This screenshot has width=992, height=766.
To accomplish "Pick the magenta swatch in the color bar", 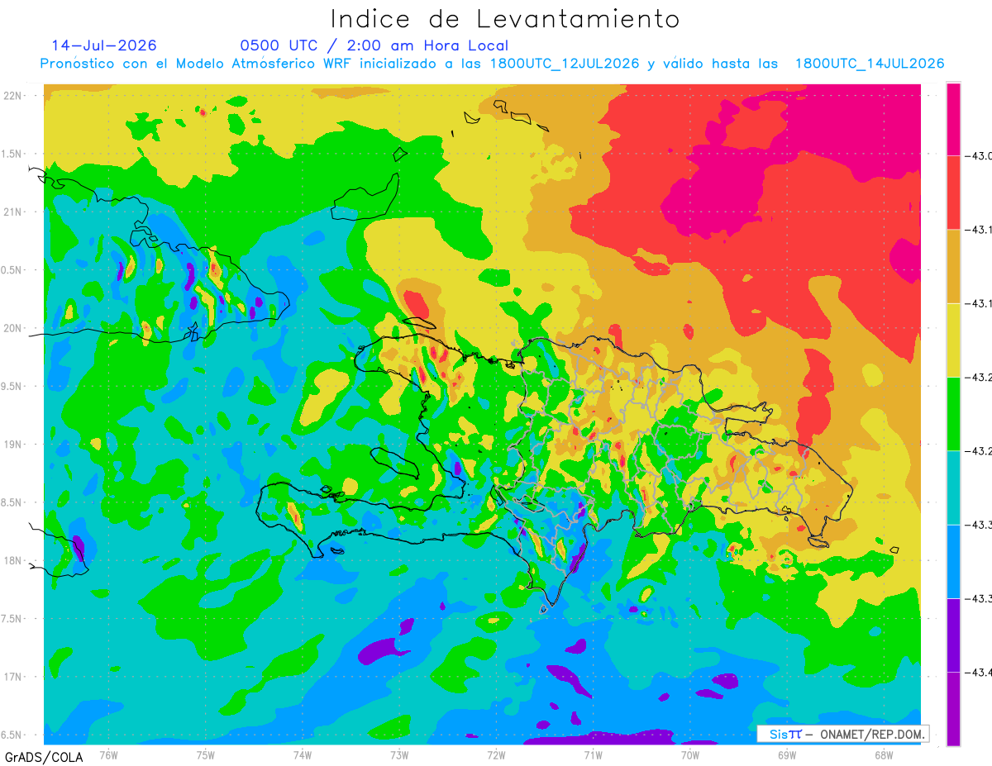I will coord(953,119).
